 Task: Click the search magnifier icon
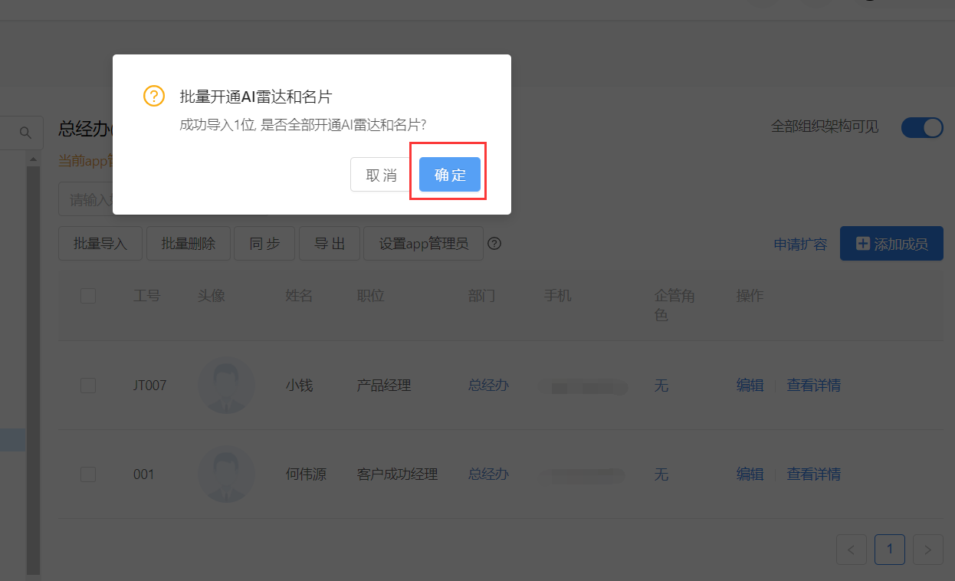[25, 133]
